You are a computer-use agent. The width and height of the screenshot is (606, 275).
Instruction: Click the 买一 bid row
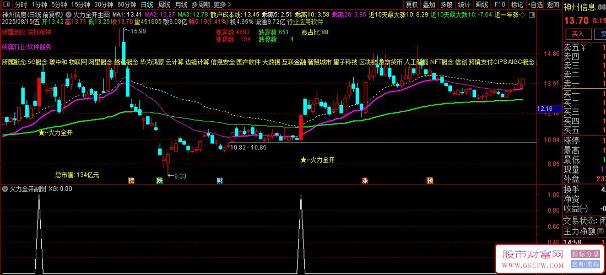pos(585,94)
